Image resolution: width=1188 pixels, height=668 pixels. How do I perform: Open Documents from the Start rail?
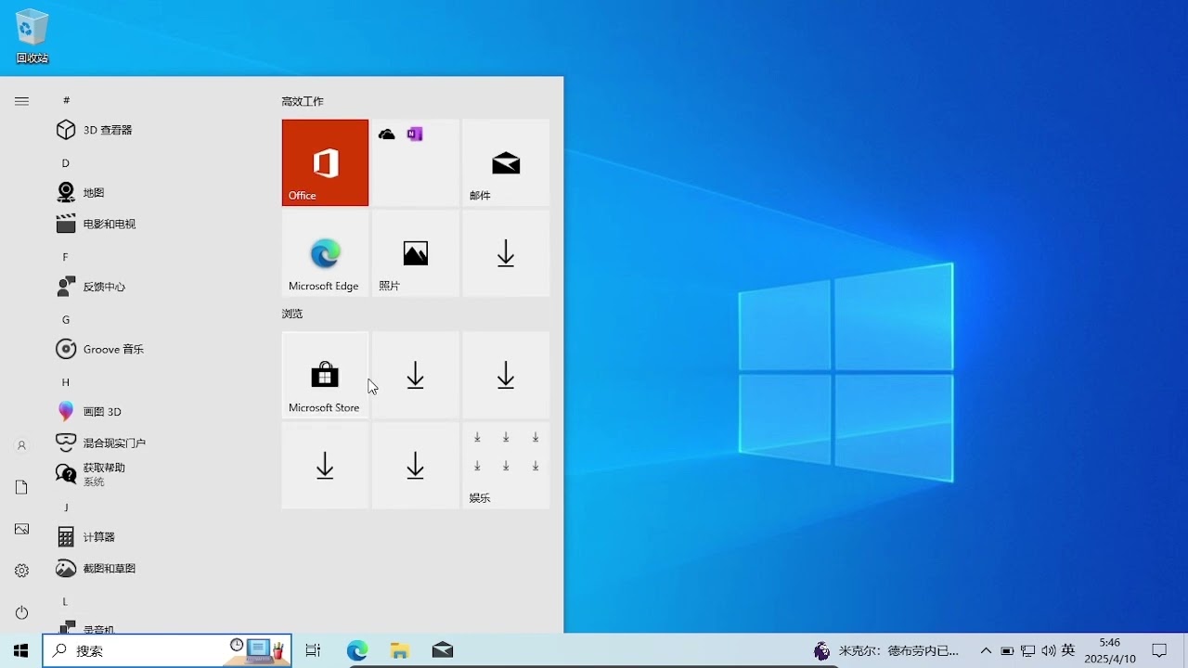point(21,487)
